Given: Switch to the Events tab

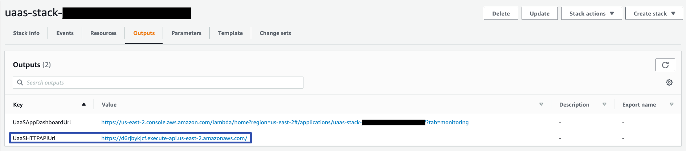Looking at the screenshot, I should pyautogui.click(x=65, y=33).
